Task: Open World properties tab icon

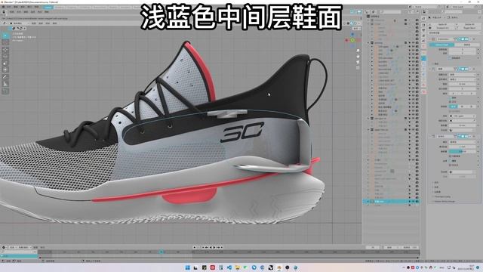Action: click(x=424, y=46)
